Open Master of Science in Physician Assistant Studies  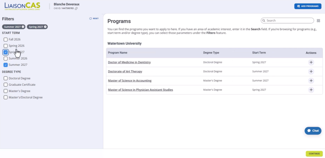(141, 90)
